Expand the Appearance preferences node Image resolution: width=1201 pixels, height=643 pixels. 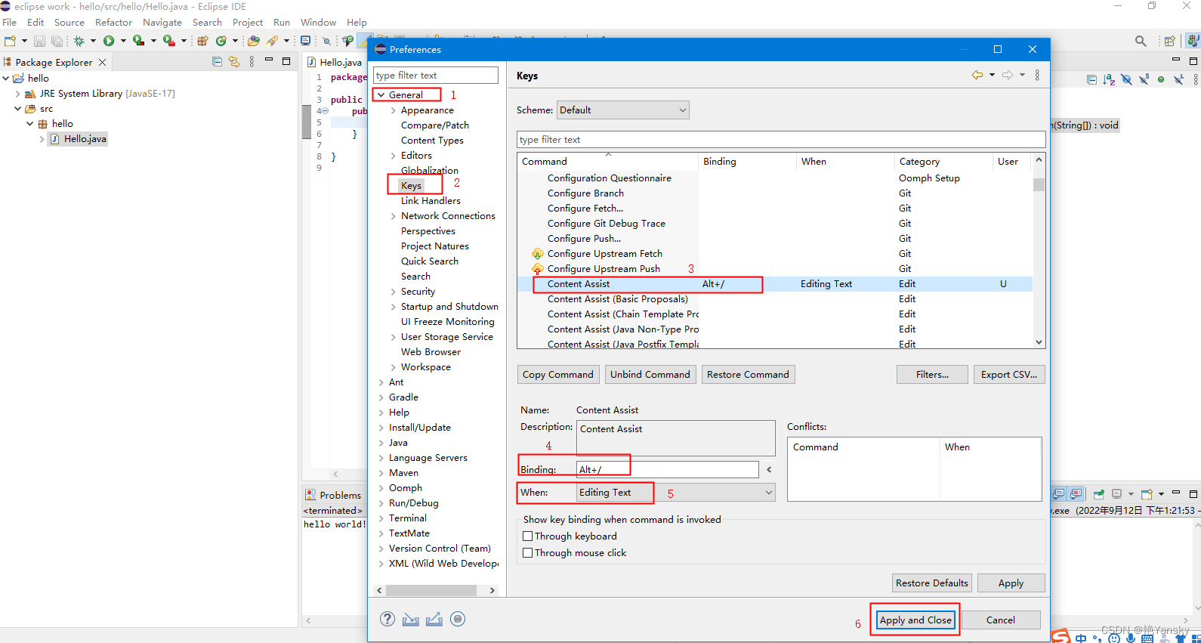pyautogui.click(x=394, y=110)
